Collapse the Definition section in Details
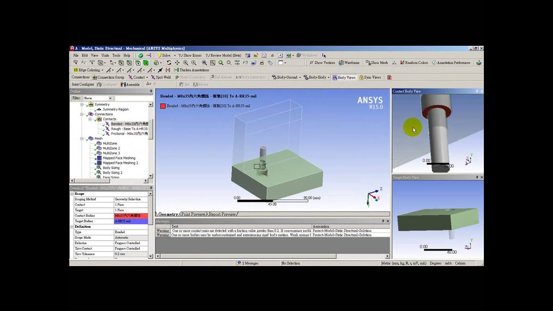The width and height of the screenshot is (553, 311). click(72, 226)
